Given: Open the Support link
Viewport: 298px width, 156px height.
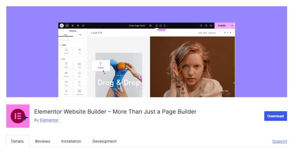Looking at the screenshot, I should point(280,141).
